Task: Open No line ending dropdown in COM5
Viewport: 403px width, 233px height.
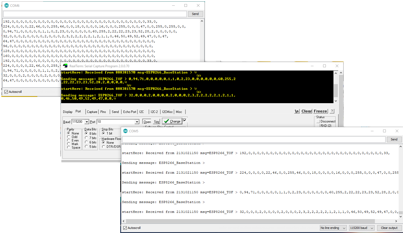Action: pos(333,228)
